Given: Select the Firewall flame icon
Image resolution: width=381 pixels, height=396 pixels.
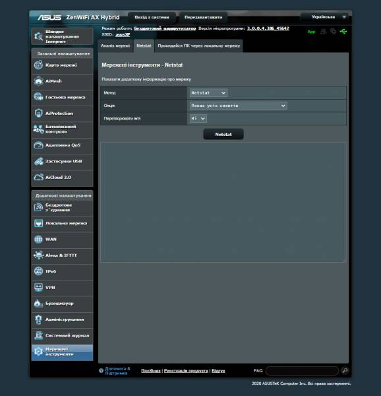Looking at the screenshot, I should pyautogui.click(x=38, y=304).
